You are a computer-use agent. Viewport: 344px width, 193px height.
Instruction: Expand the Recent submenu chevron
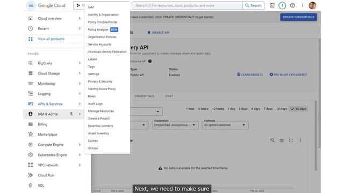[x=80, y=28]
